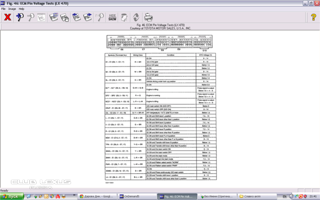Expand hidden tray icons arrow

pos(292,196)
